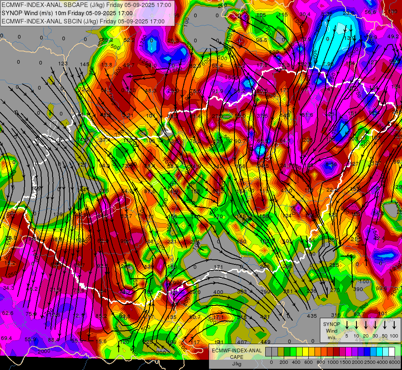Click the map value 62.6
This screenshot has width=402, height=370.
pos(8,313)
